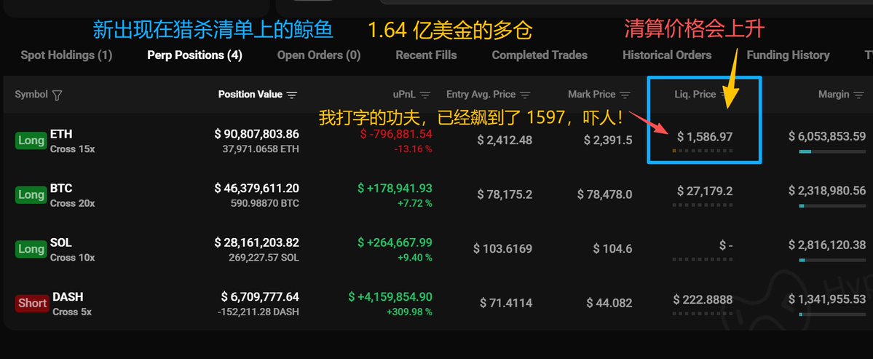Viewport: 873px width, 359px height.
Task: Click BTC entry price $ 78,175.2
Action: pyautogui.click(x=505, y=194)
